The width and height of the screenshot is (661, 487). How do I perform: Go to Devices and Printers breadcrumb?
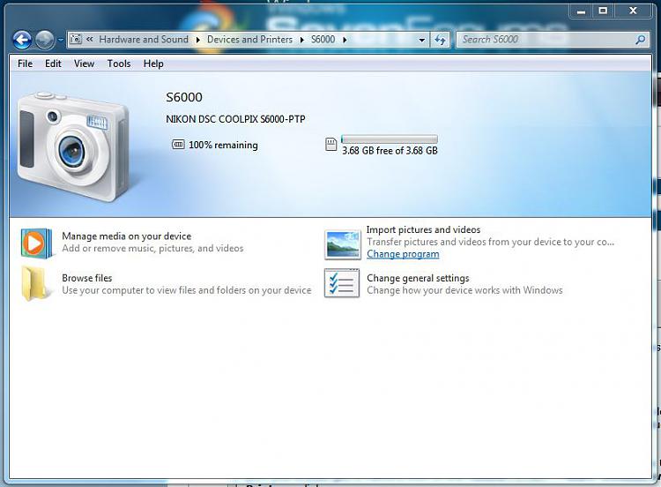(x=249, y=39)
